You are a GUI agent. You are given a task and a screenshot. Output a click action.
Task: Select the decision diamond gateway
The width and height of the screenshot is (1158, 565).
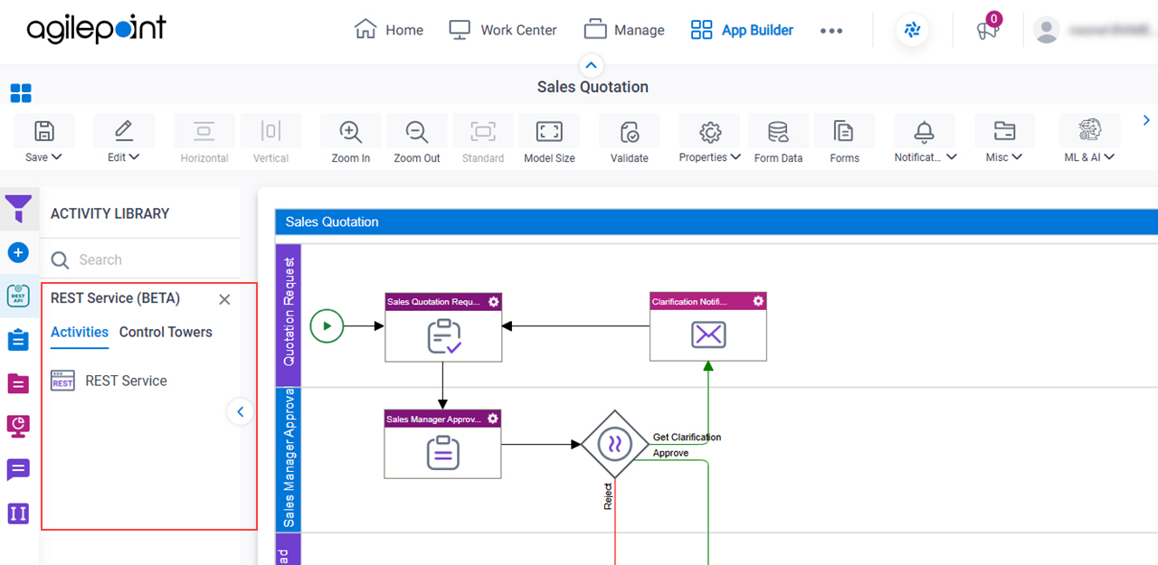pyautogui.click(x=614, y=444)
